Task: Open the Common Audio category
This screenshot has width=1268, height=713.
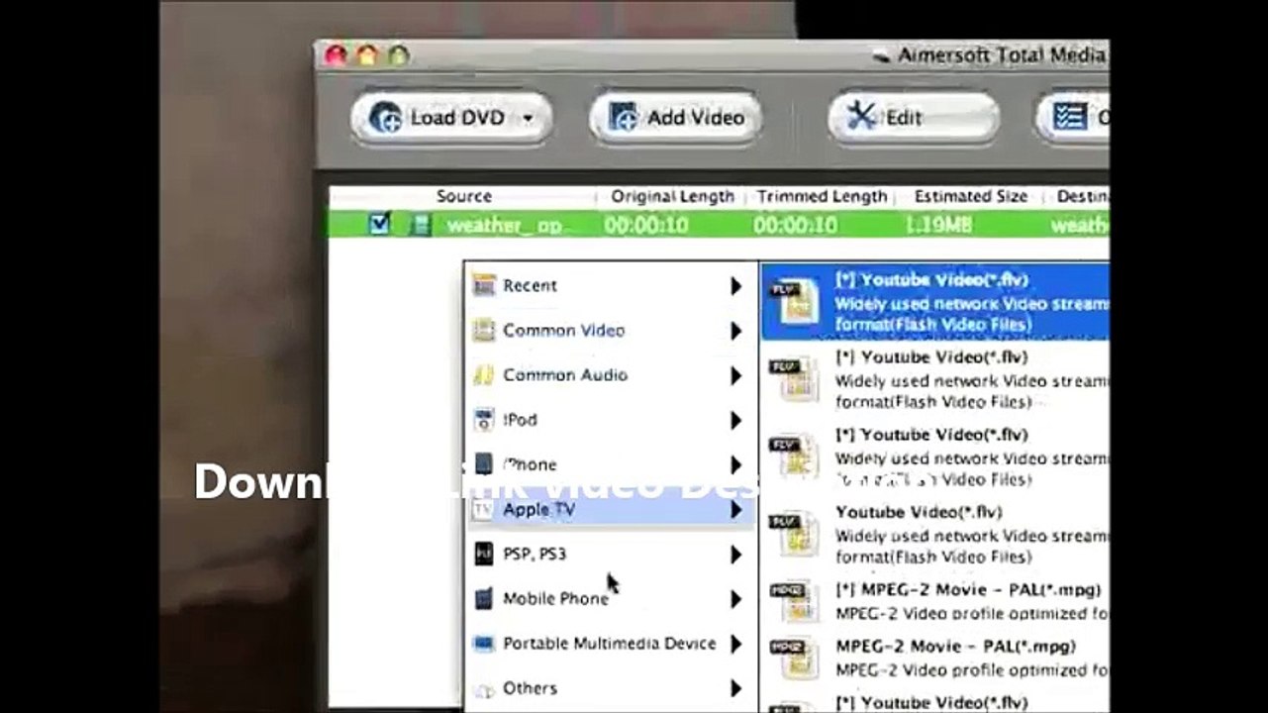Action: [610, 374]
